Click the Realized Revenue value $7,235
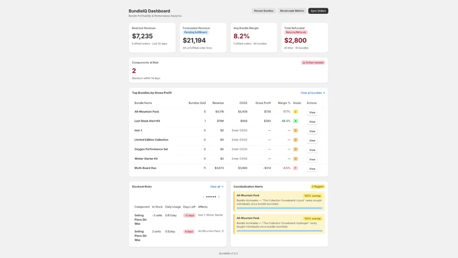Image resolution: width=458 pixels, height=258 pixels. click(142, 36)
